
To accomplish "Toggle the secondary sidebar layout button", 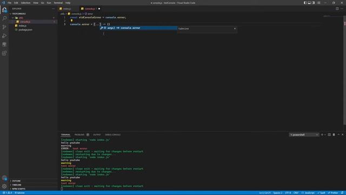I will click(x=313, y=3).
